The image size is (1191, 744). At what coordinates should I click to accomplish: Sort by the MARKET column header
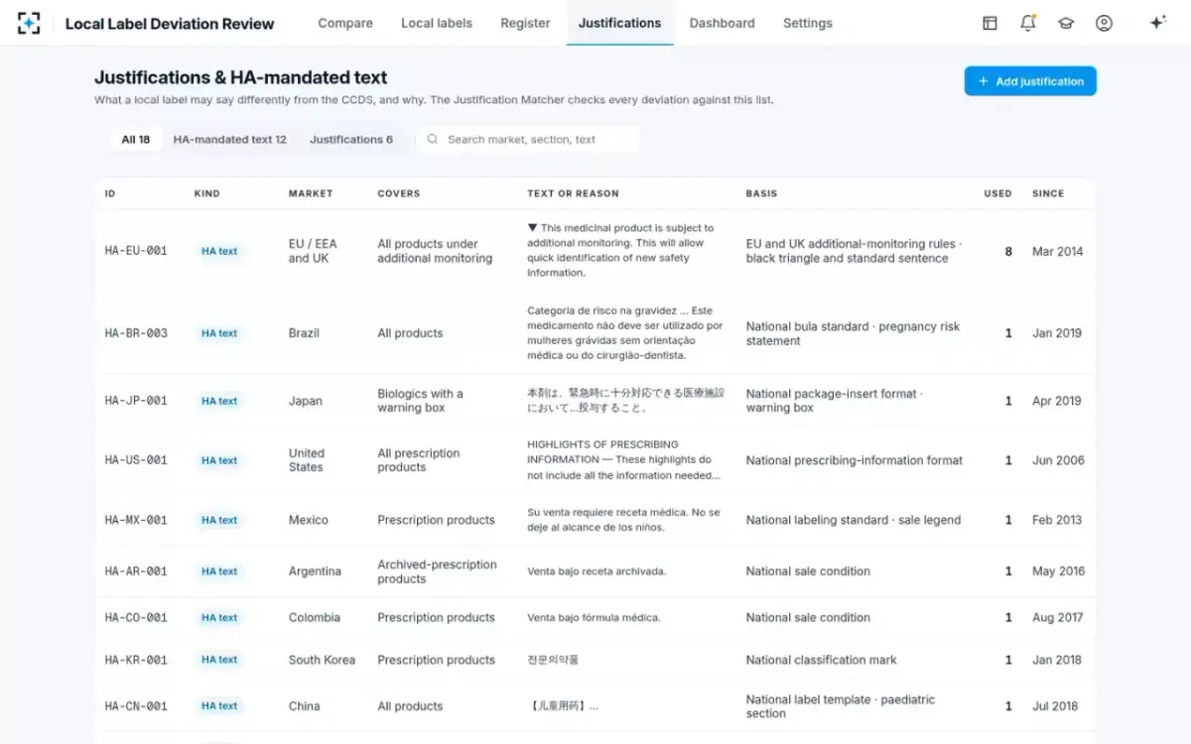(x=311, y=193)
